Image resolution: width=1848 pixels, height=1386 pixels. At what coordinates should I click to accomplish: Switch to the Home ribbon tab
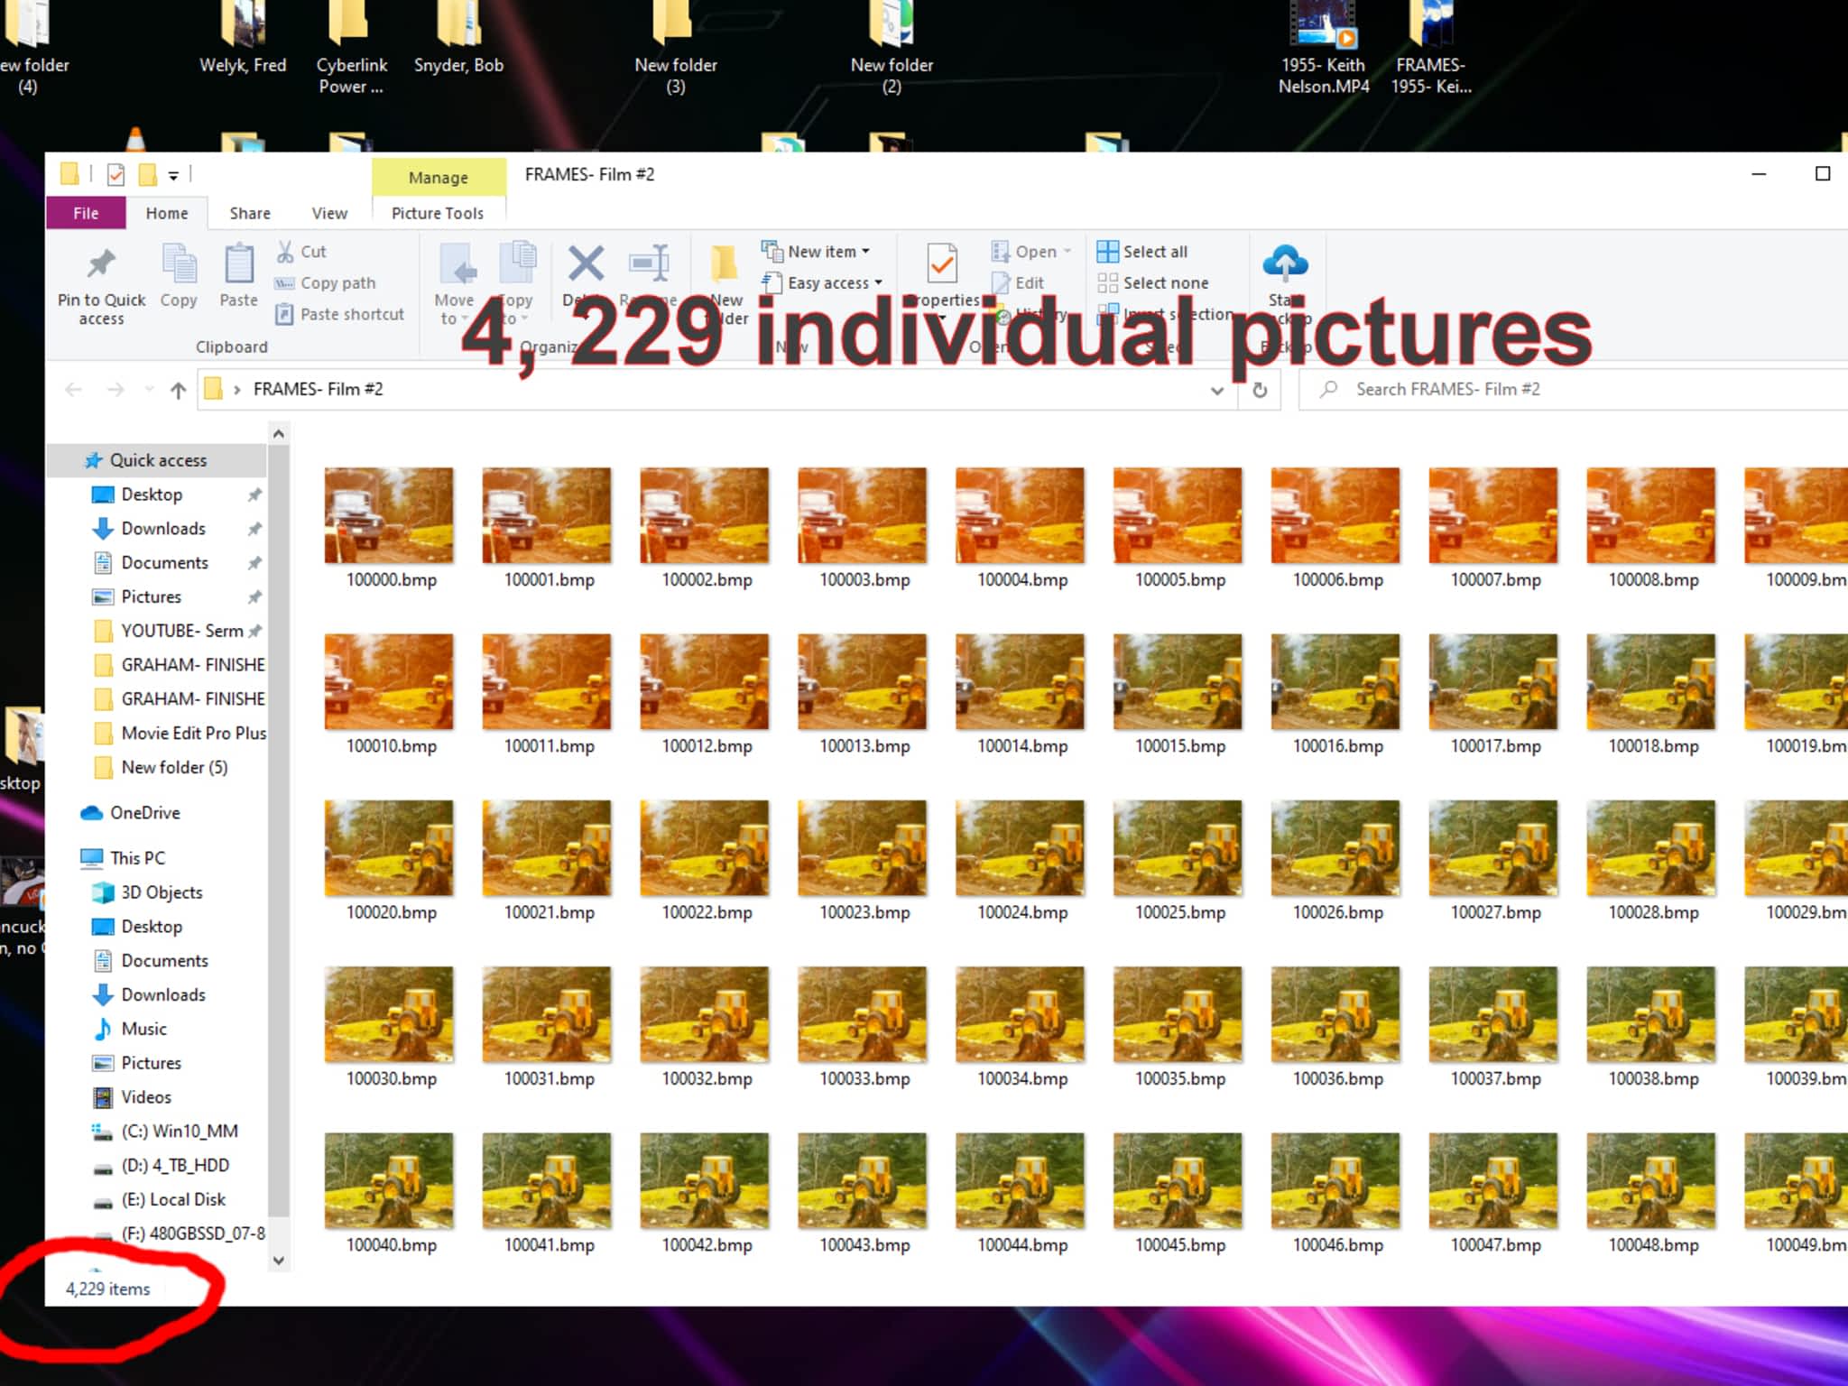coord(167,213)
